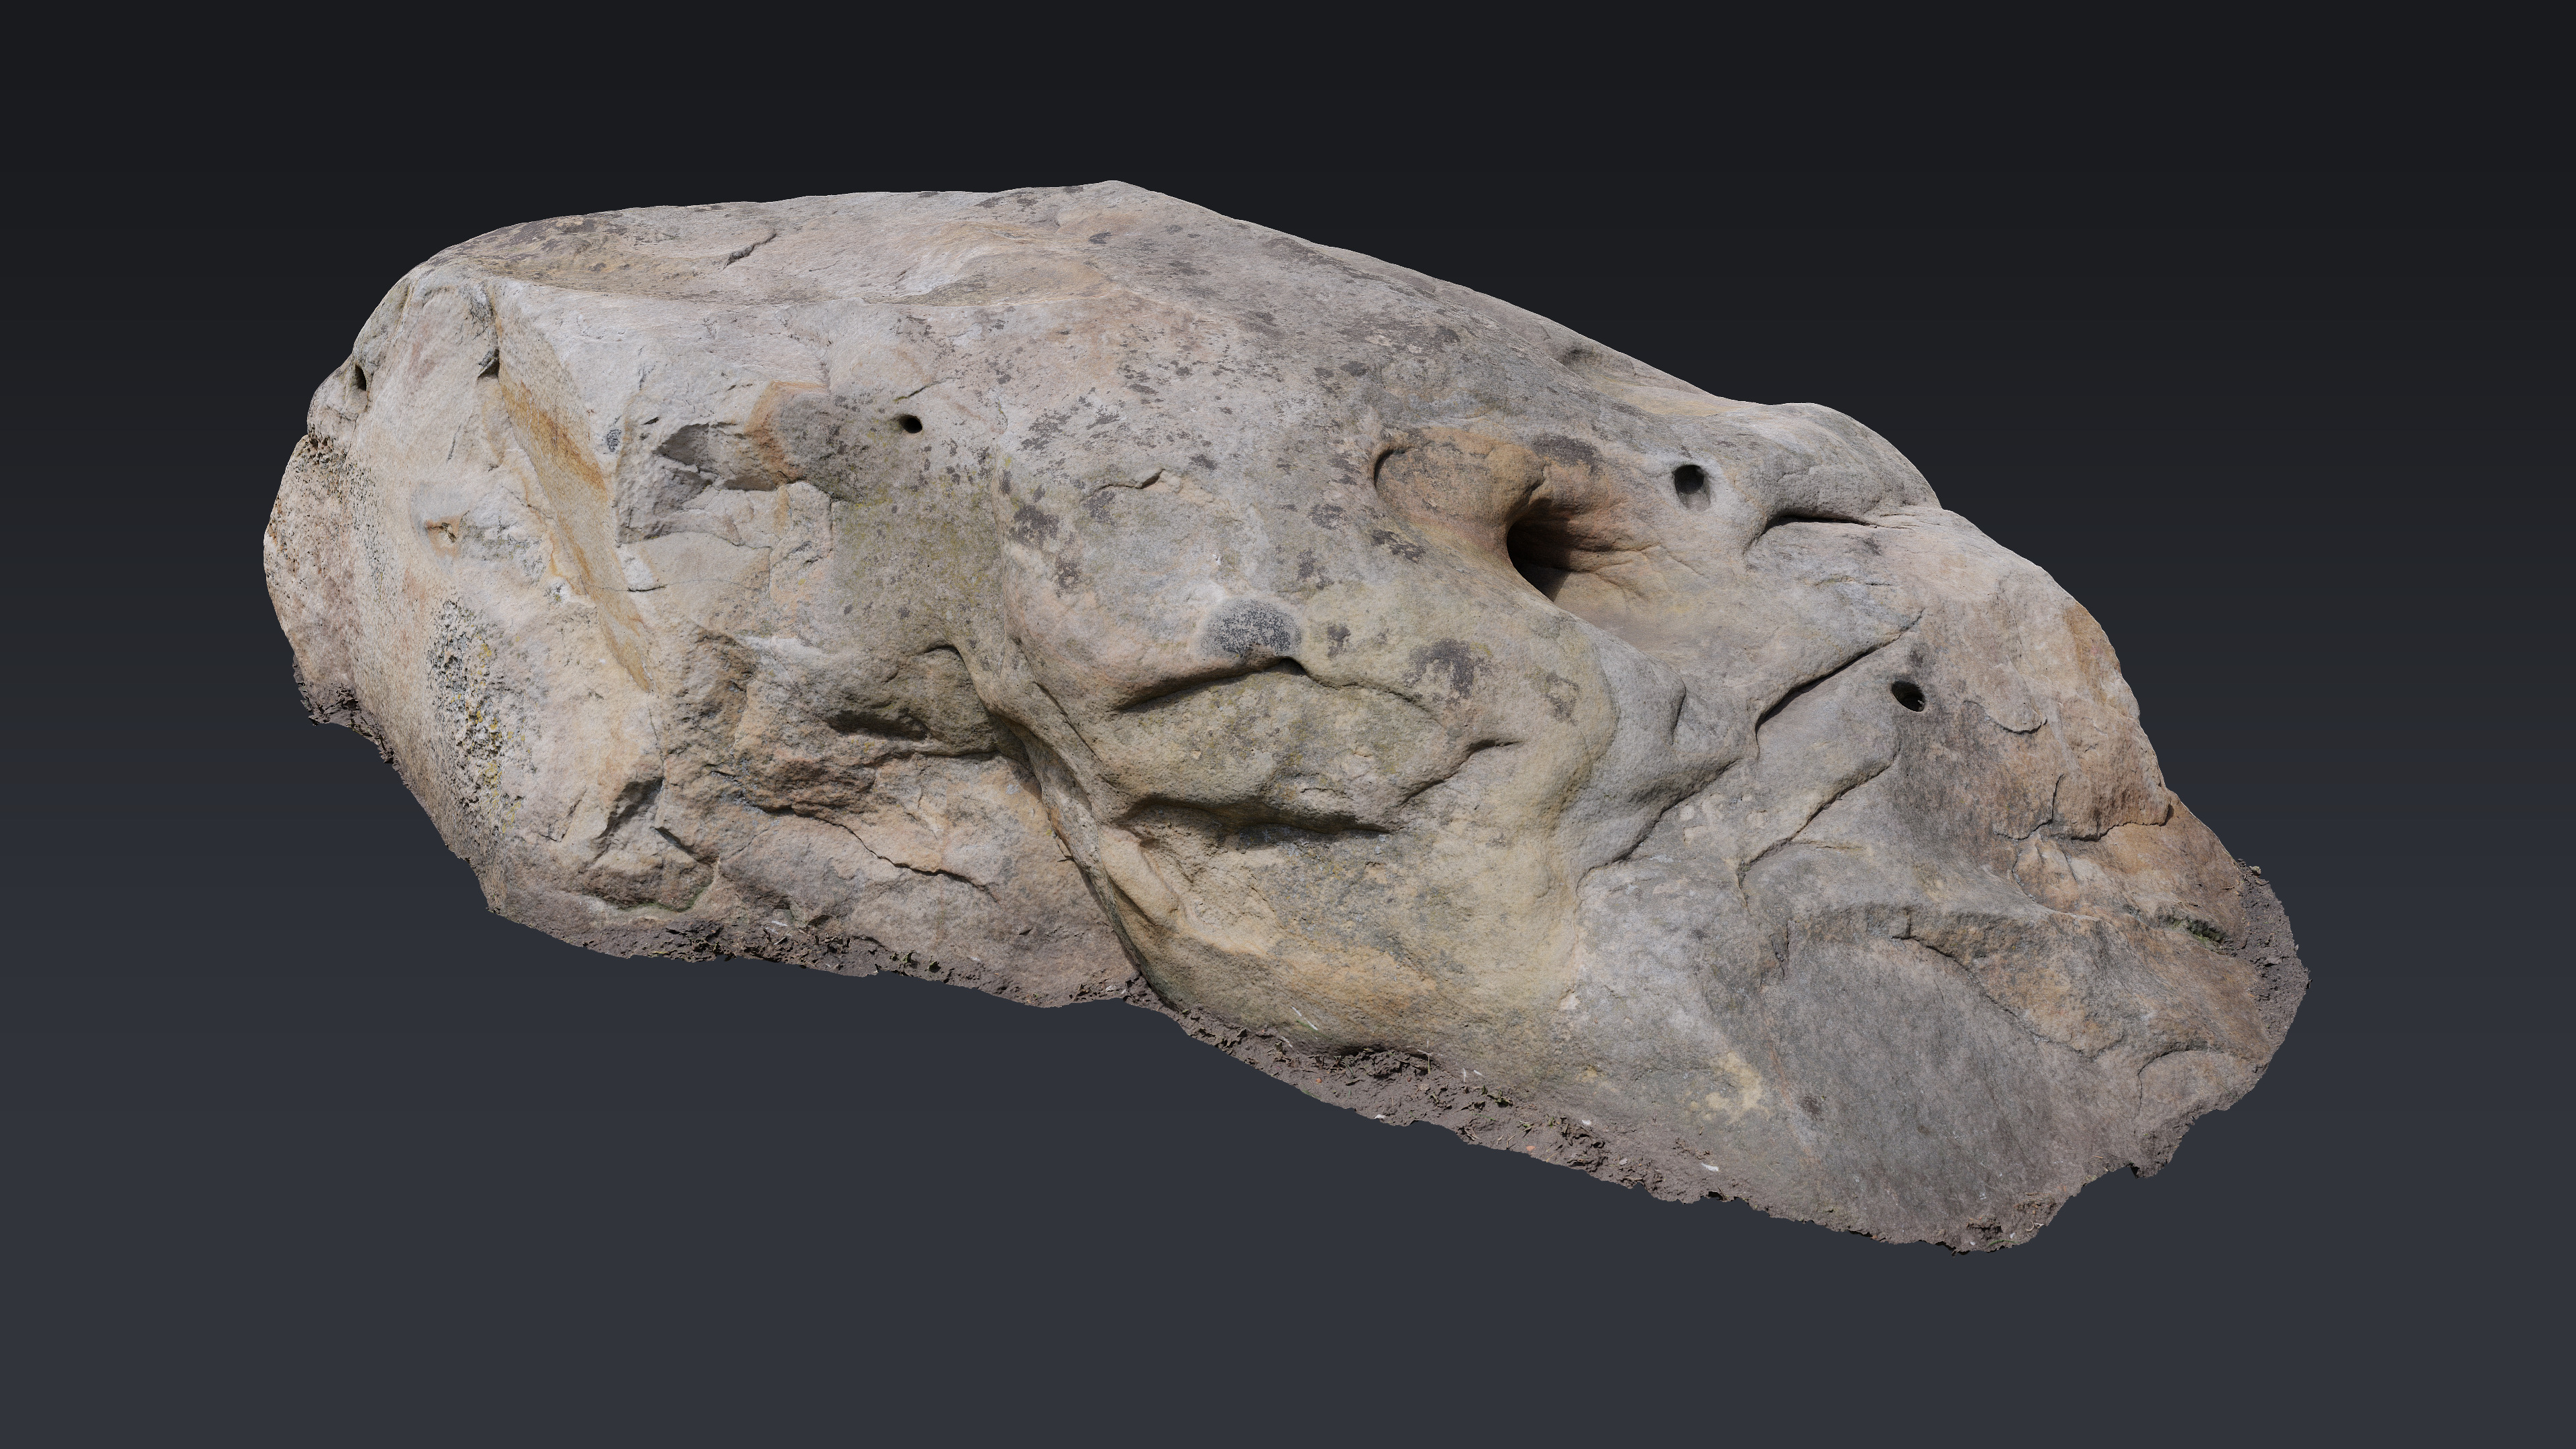Click the small dark hole on the rock's right side

[1908, 696]
